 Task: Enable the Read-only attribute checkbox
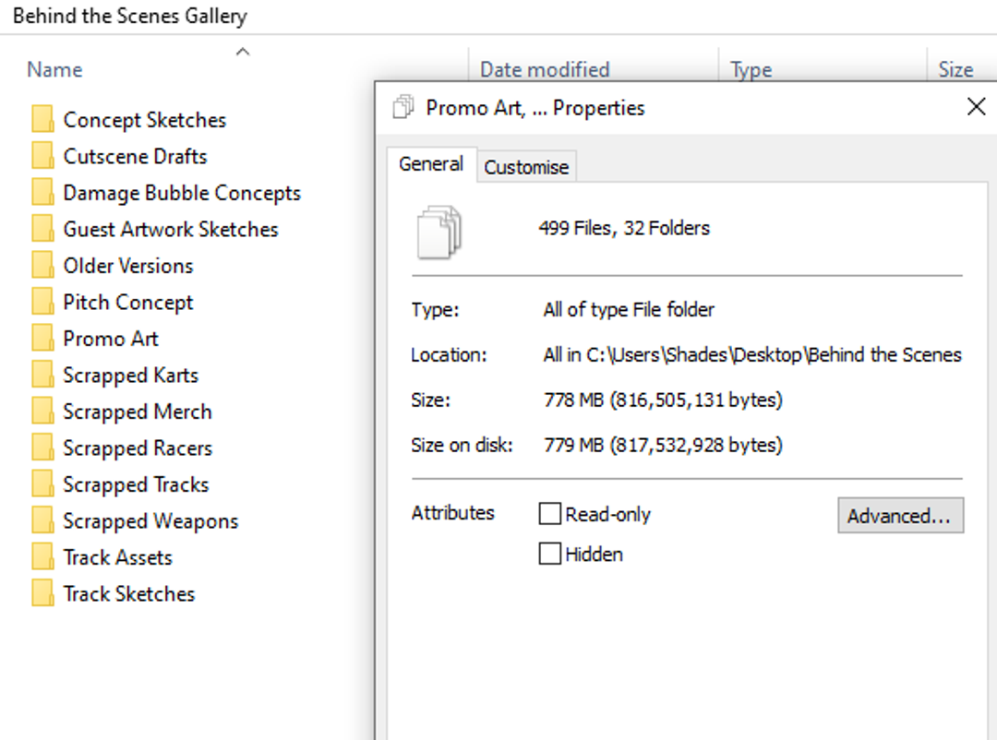click(550, 514)
